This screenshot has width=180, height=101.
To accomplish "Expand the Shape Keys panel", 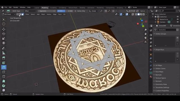I will point(159,50).
